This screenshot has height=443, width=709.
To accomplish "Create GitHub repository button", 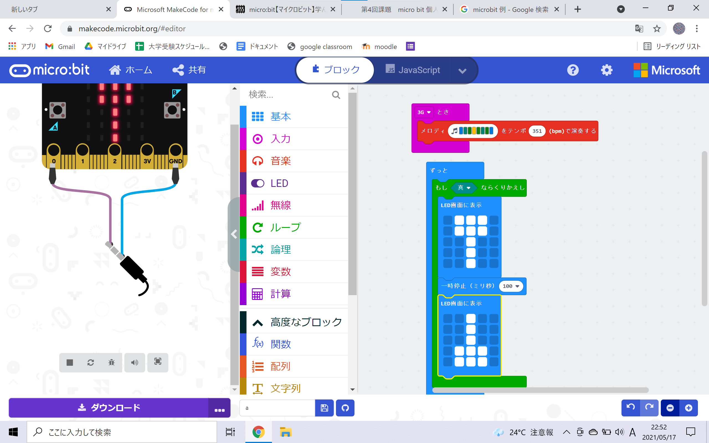I will (x=345, y=408).
